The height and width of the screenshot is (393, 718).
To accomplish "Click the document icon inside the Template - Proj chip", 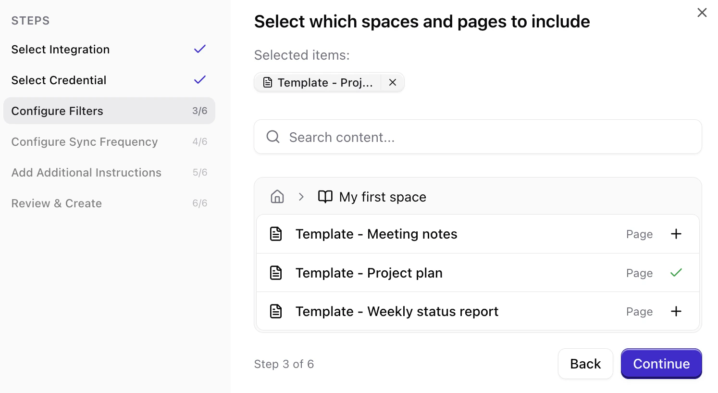I will [267, 82].
